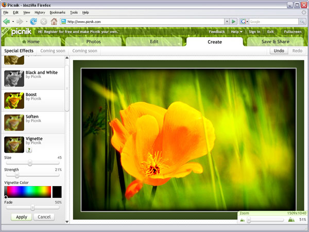Open the Edit menu in Firefox
This screenshot has height=232, width=309.
(x=15, y=12)
